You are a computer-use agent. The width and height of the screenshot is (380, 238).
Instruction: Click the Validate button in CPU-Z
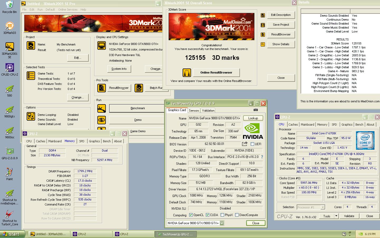[x=349, y=216]
